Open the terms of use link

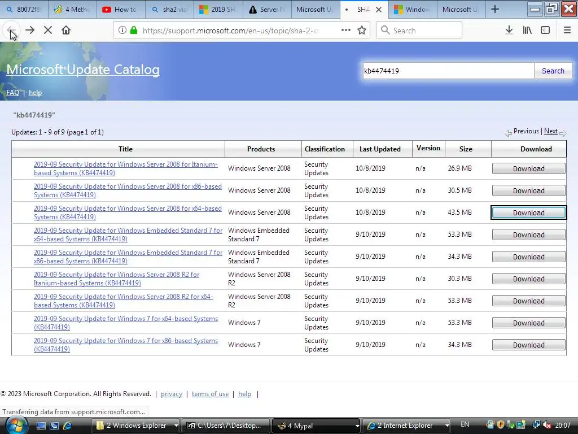click(x=210, y=394)
